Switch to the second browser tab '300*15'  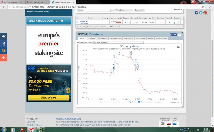tap(38, 2)
